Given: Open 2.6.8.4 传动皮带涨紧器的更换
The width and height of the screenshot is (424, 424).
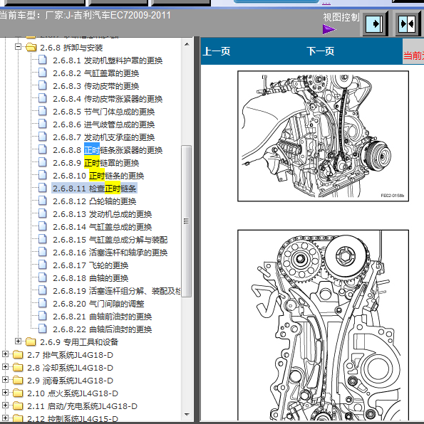Looking at the screenshot, I should pos(108,99).
